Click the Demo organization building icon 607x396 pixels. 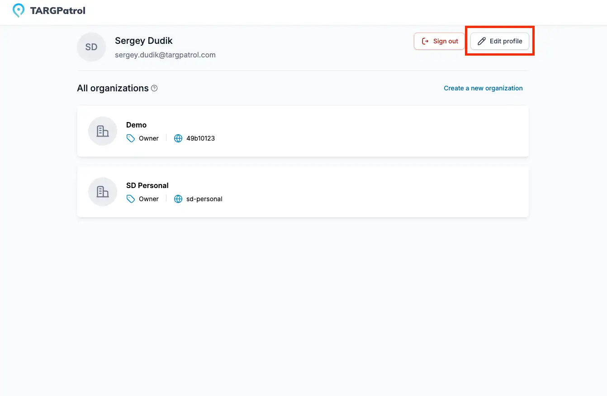click(103, 131)
